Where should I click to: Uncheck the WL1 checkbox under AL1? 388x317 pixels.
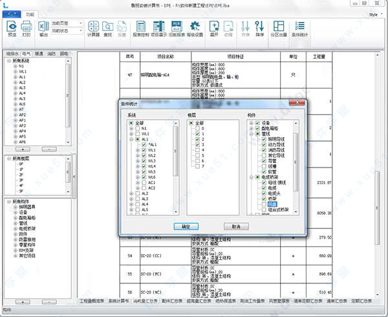[144, 151]
